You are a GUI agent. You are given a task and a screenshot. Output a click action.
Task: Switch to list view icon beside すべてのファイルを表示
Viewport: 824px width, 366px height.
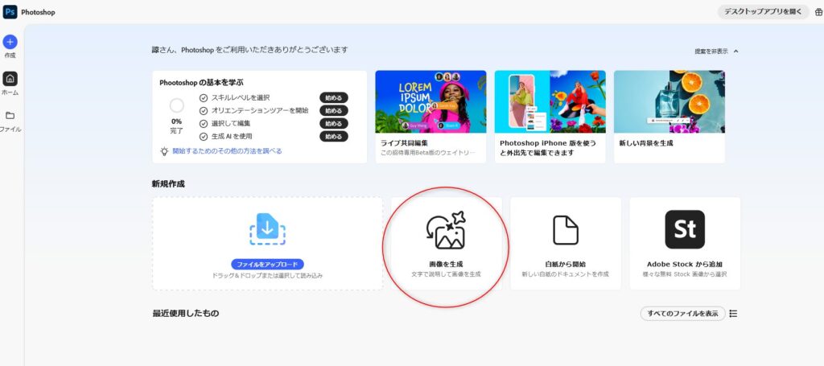click(734, 314)
